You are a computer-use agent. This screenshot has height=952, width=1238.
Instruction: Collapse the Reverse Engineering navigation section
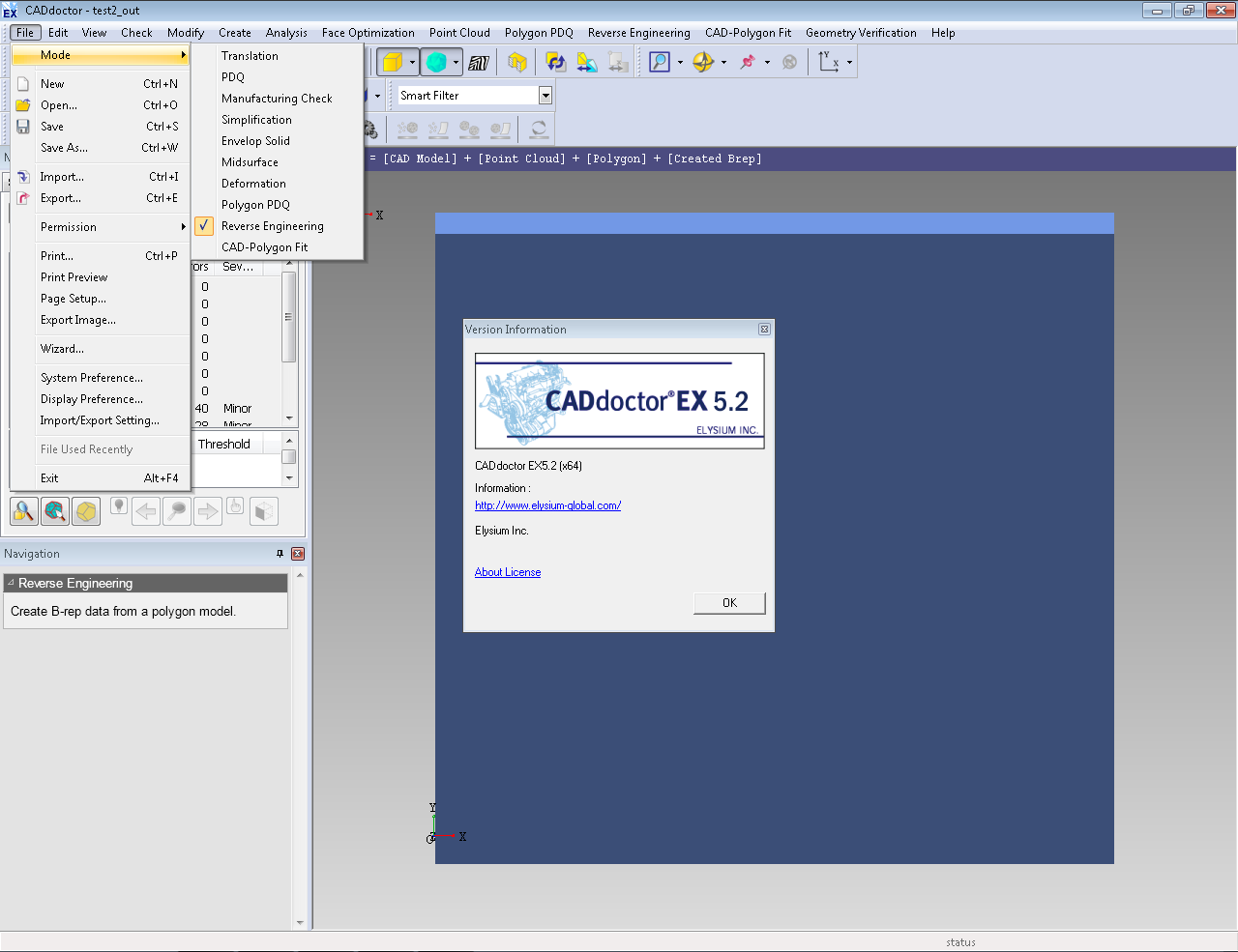pos(11,583)
